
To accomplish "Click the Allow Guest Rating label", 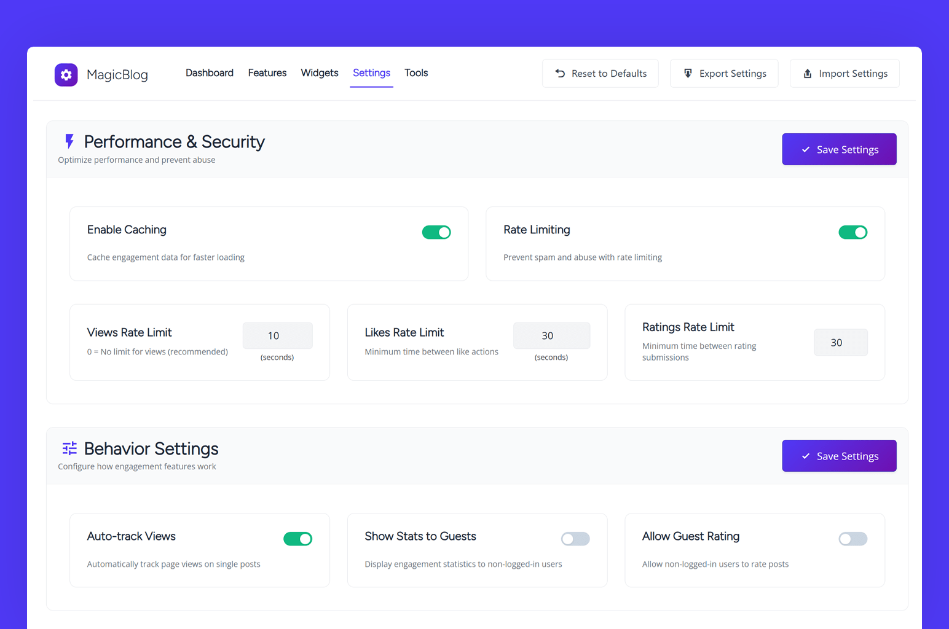I will [690, 536].
